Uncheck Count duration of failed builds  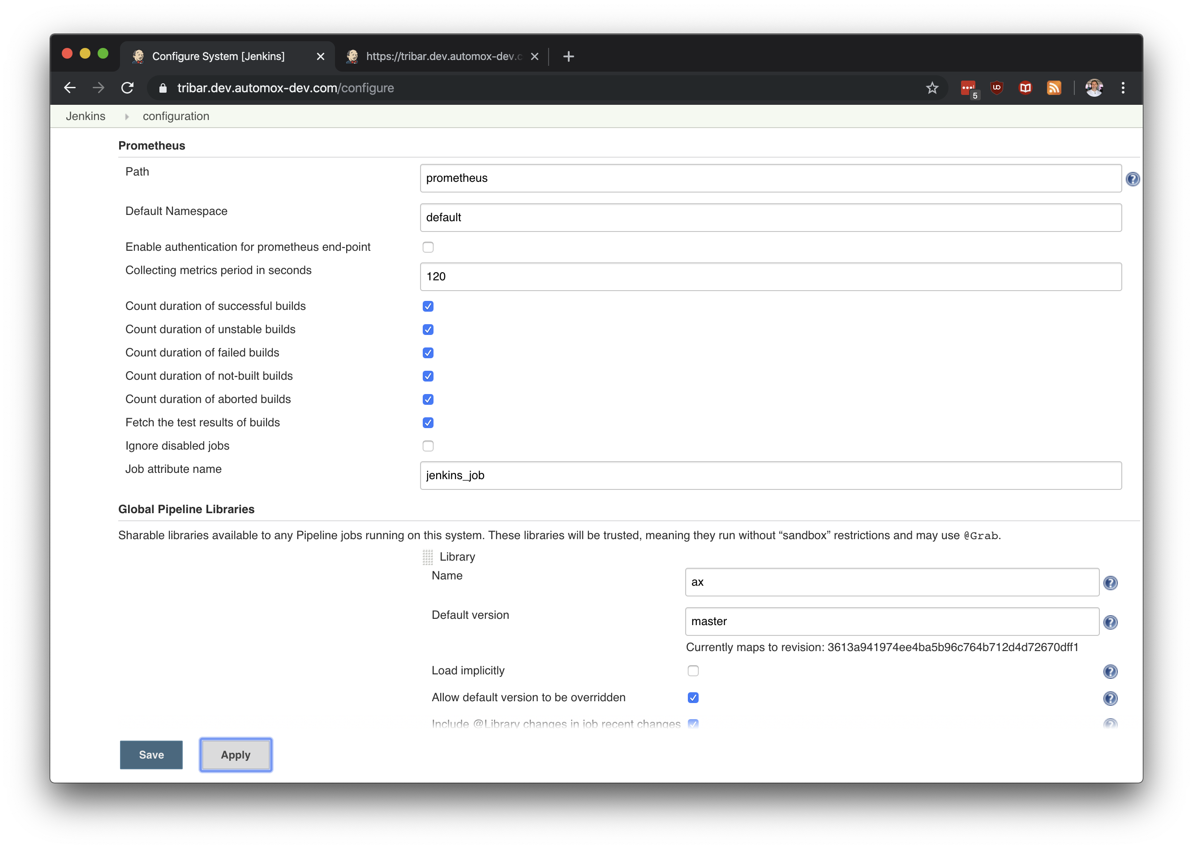click(x=428, y=353)
